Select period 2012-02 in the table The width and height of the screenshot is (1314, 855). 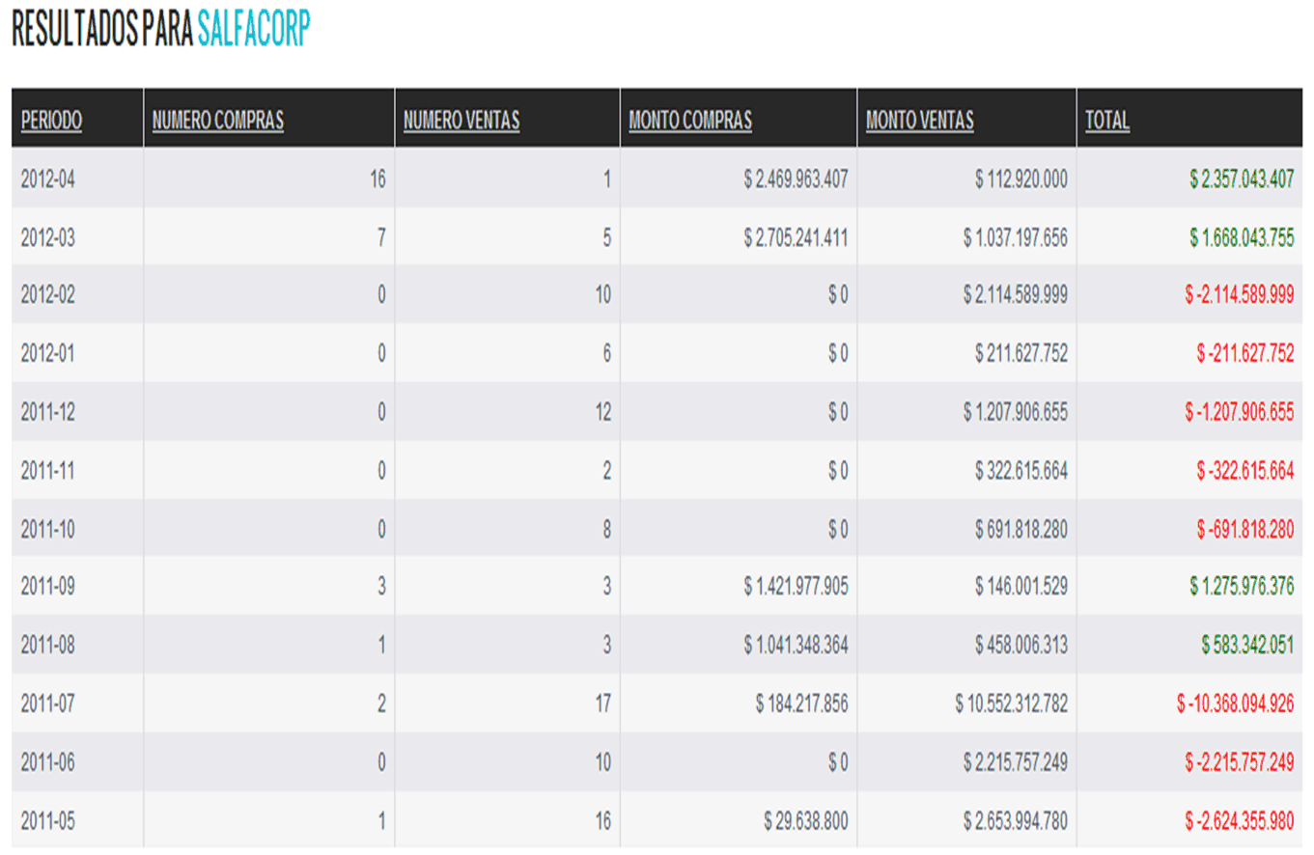[x=47, y=295]
